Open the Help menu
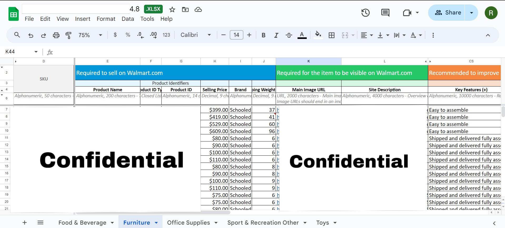 click(x=166, y=19)
